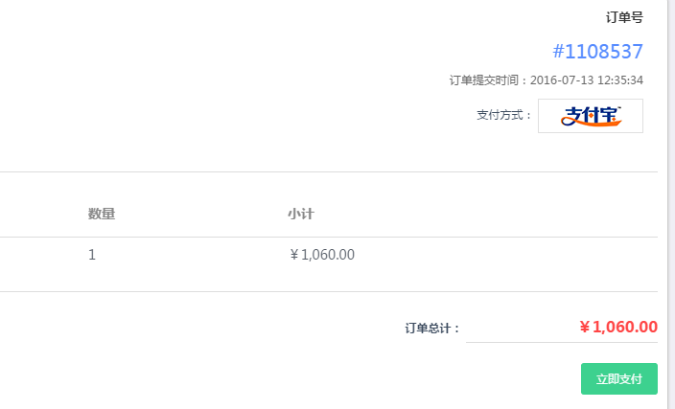This screenshot has height=409, width=675.
Task: Select the quantity value 1
Action: pos(92,255)
